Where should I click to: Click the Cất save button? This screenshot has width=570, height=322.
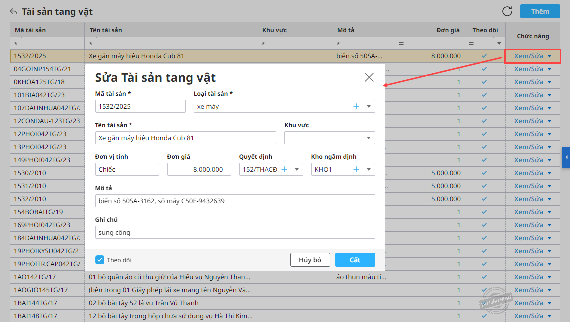tap(355, 260)
